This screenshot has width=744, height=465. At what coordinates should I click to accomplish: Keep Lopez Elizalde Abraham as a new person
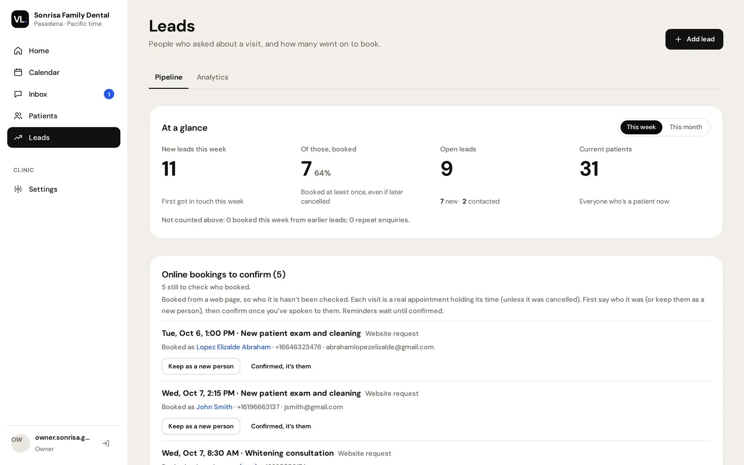201,366
